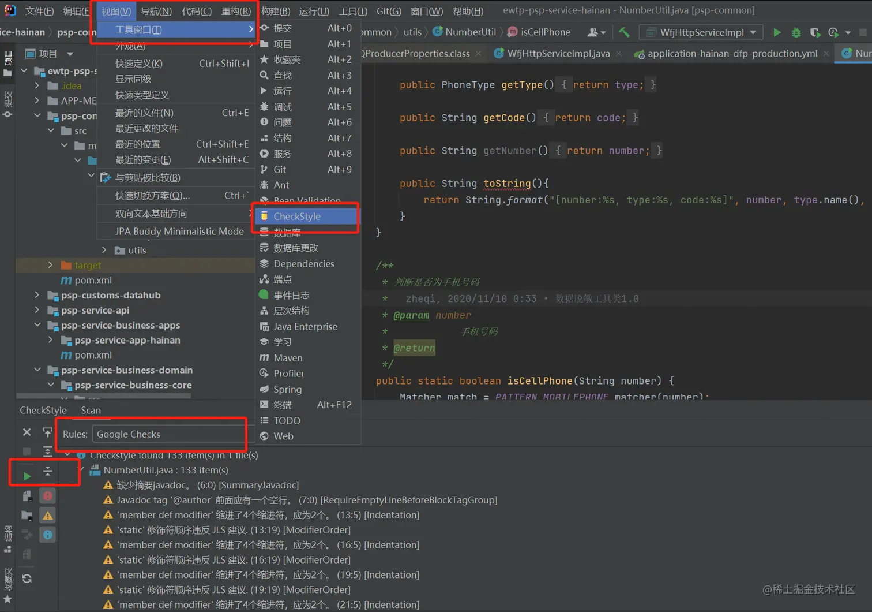Open the user account icon menu
872x612 pixels.
point(596,32)
